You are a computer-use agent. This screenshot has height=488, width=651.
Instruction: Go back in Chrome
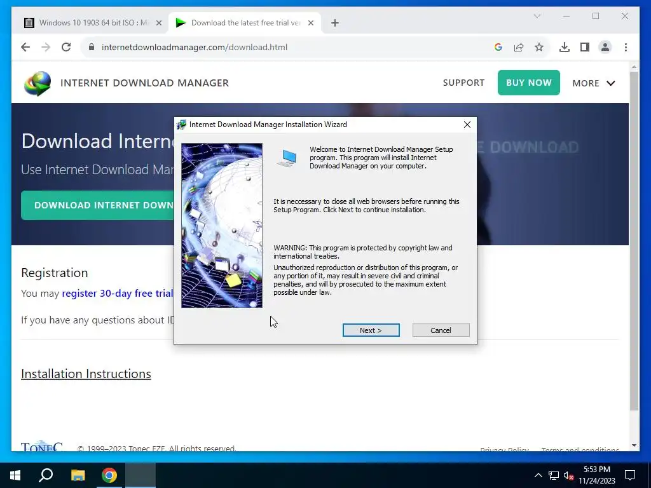[x=25, y=47]
